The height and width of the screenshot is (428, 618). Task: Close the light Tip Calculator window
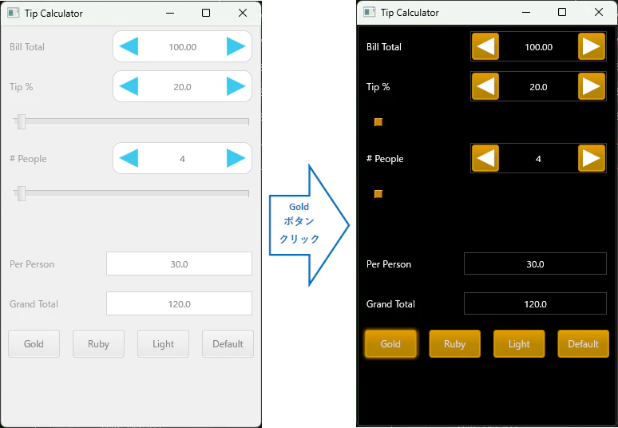(x=243, y=13)
